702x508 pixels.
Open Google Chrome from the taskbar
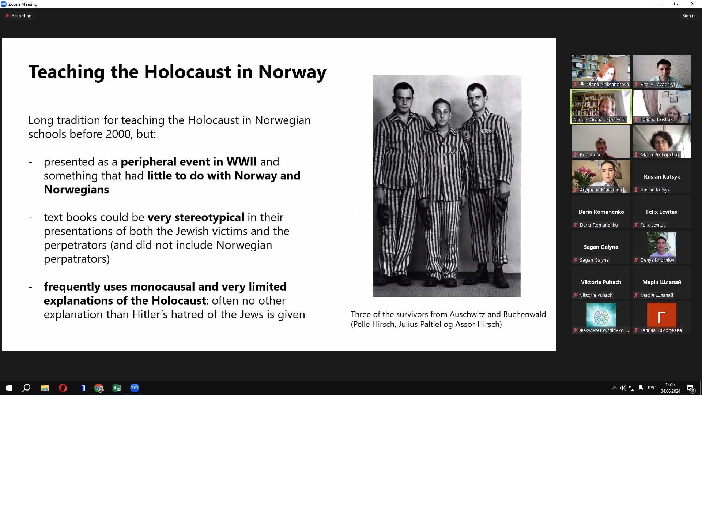[99, 388]
